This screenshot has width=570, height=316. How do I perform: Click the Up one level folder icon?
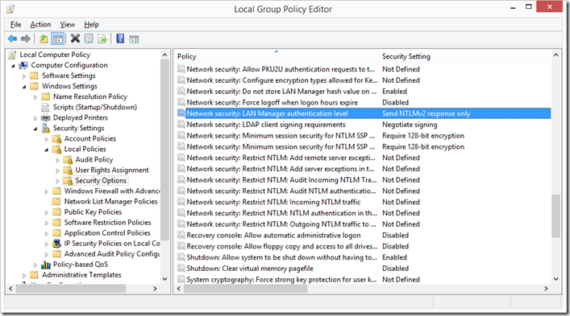44,39
